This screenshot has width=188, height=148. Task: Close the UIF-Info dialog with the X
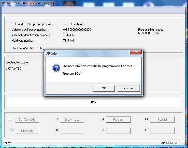(135, 52)
